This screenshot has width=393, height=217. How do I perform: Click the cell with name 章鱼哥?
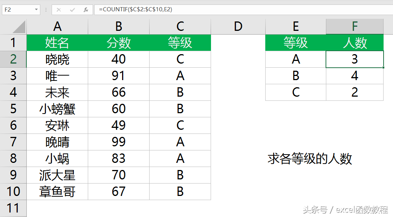[x=57, y=191]
